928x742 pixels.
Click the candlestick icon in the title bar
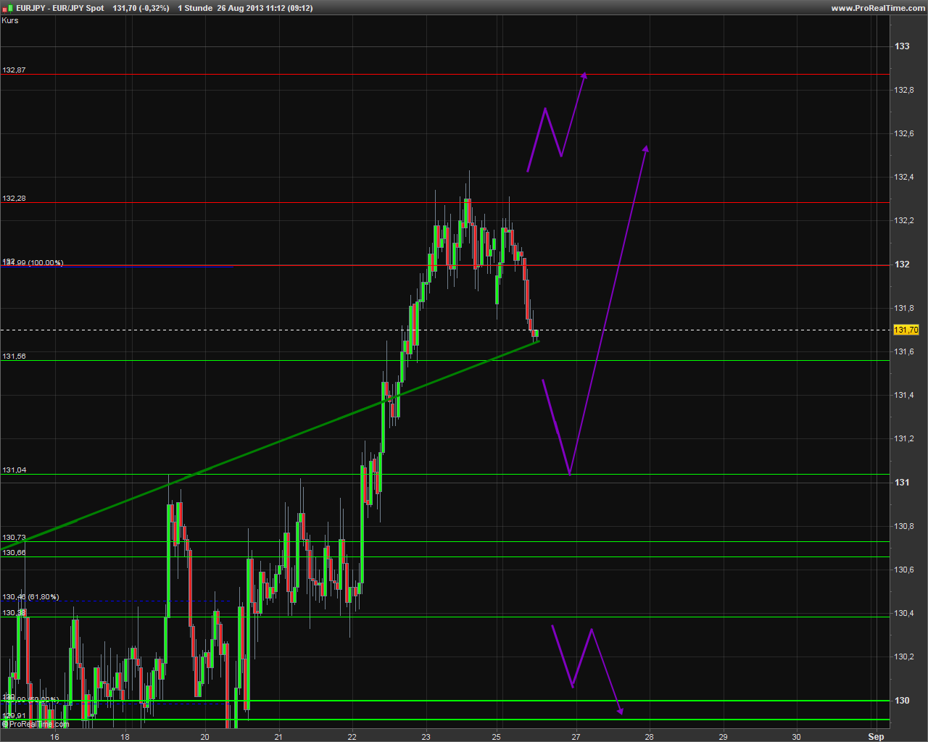[x=7, y=8]
